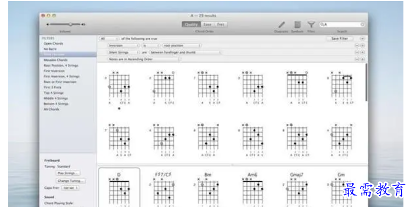Viewport: 410px width, 207px height.
Task: Select the All Chords filter
Action: click(x=51, y=110)
